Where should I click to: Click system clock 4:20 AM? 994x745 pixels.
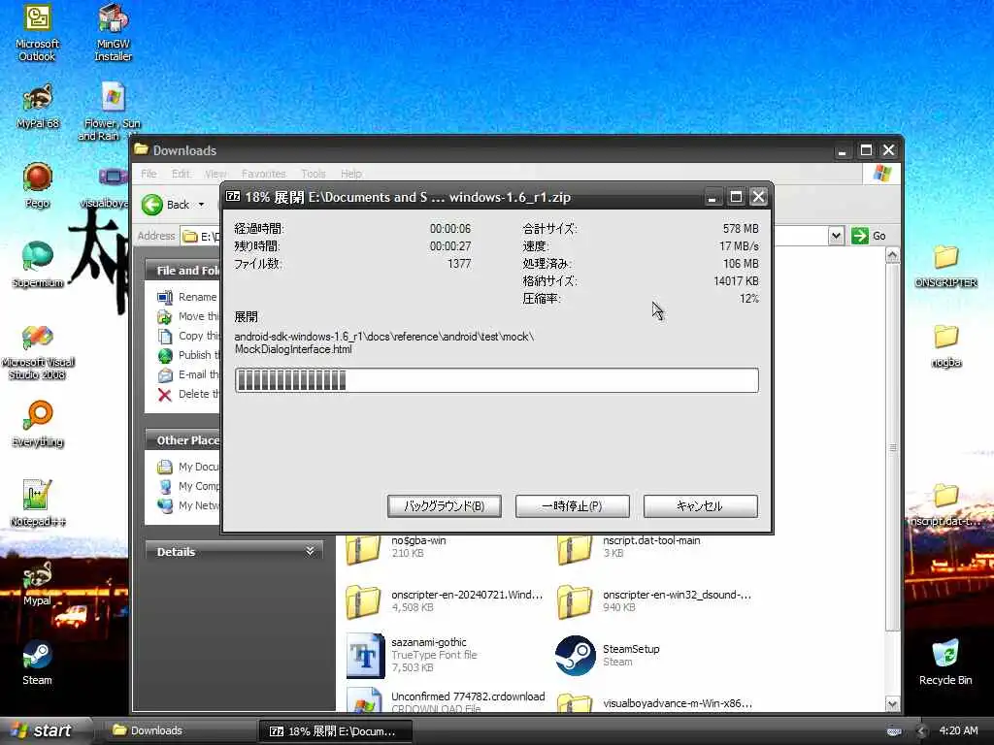(x=958, y=731)
